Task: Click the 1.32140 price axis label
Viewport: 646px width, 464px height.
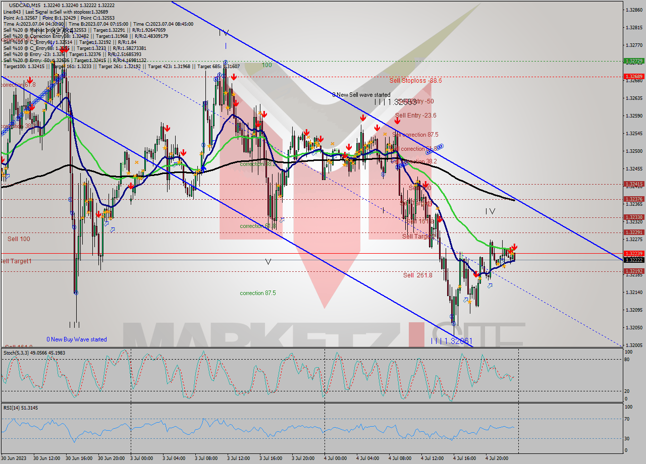Action: [x=633, y=293]
